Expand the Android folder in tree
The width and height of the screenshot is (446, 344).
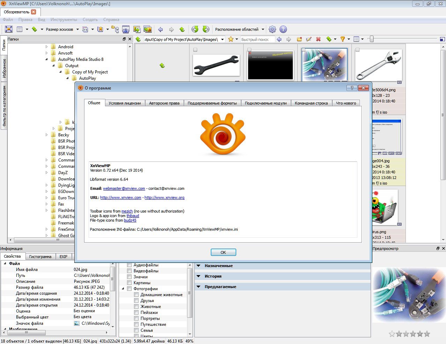pos(46,47)
